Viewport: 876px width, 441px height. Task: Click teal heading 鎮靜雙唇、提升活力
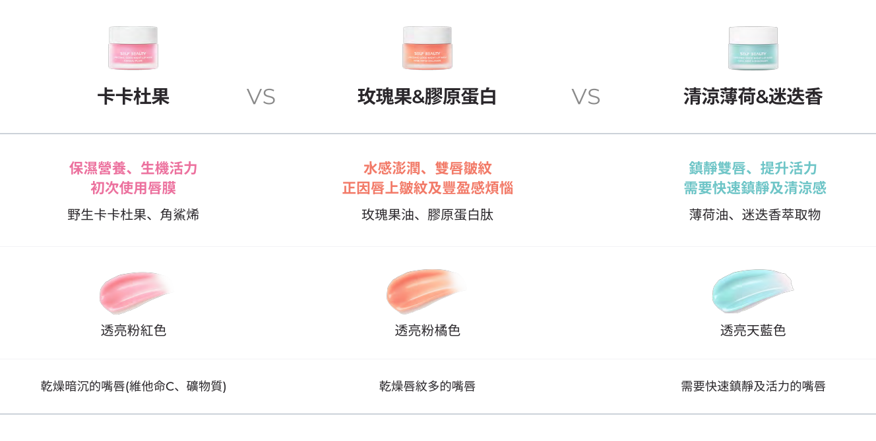click(753, 169)
